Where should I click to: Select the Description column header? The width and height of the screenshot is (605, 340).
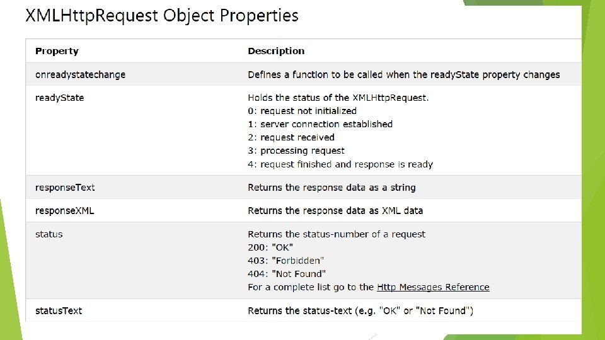coord(276,51)
